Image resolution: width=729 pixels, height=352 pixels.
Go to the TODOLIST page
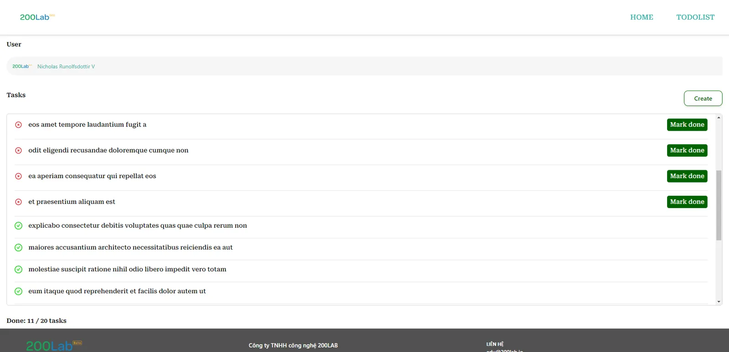pyautogui.click(x=695, y=17)
